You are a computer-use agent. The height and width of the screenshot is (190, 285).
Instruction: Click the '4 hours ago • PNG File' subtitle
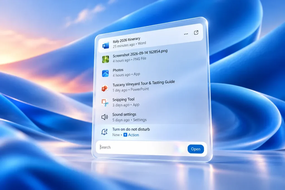click(129, 60)
